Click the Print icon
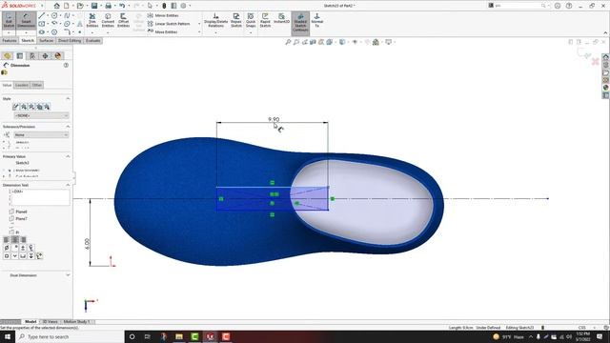Screen dimensions: 610x343 click(x=108, y=6)
